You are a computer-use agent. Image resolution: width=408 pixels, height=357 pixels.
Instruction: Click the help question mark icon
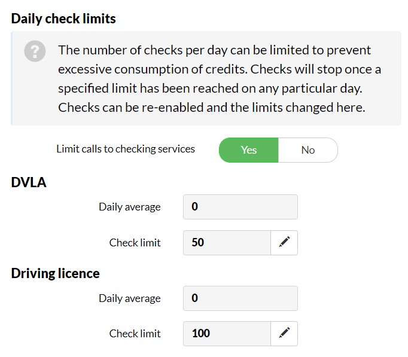pos(35,51)
